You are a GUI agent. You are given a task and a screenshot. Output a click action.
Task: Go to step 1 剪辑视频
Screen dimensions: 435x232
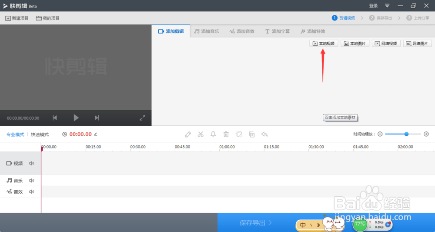point(344,18)
